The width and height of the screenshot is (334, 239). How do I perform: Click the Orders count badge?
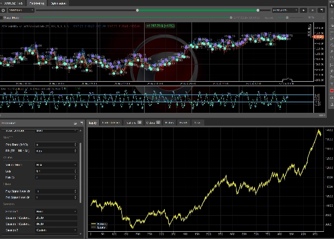point(158,122)
